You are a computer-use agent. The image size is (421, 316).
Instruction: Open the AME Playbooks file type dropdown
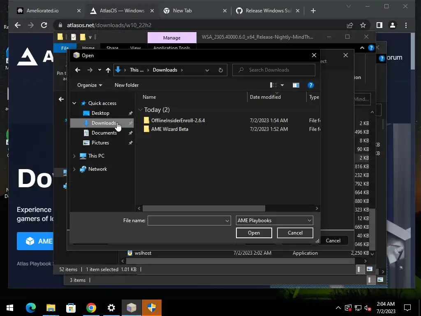point(274,221)
